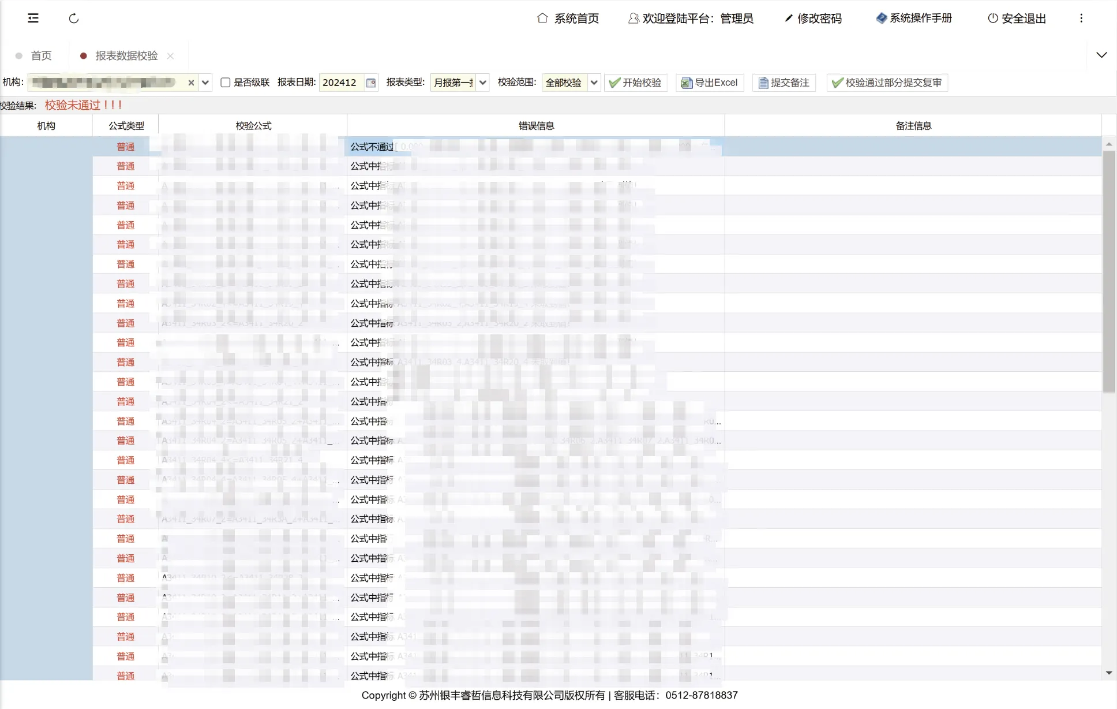Image resolution: width=1117 pixels, height=709 pixels.
Task: Go to 系统首页 via the home icon
Action: 542,18
